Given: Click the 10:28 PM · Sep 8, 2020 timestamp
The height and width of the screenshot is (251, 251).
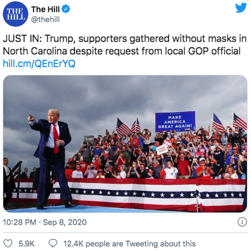Looking at the screenshot, I should 45,222.
